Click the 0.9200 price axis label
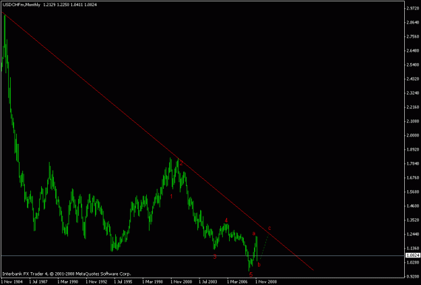Image resolution: width=421 pixels, height=285 pixels. tap(412, 276)
